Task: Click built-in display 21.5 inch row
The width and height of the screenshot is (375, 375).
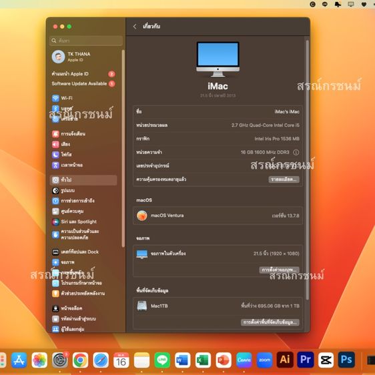Action: pyautogui.click(x=218, y=254)
